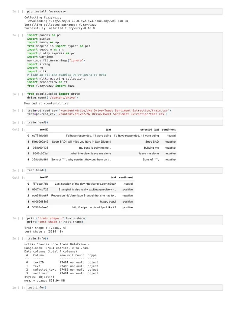The width and height of the screenshot is (232, 310).
Task: Click 'Successfully installed fuzzywuzzy-0.18.0' output line
Action: coord(60,28)
